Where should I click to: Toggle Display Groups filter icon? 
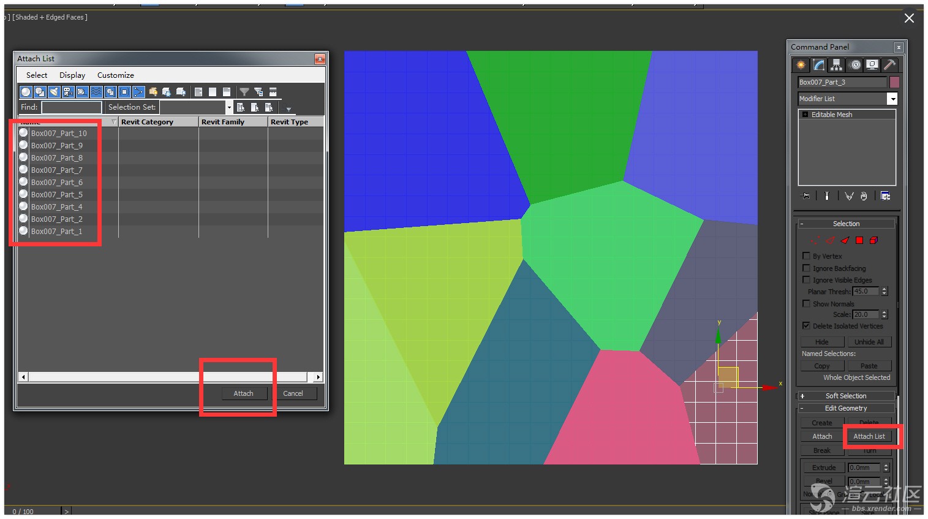tap(110, 92)
